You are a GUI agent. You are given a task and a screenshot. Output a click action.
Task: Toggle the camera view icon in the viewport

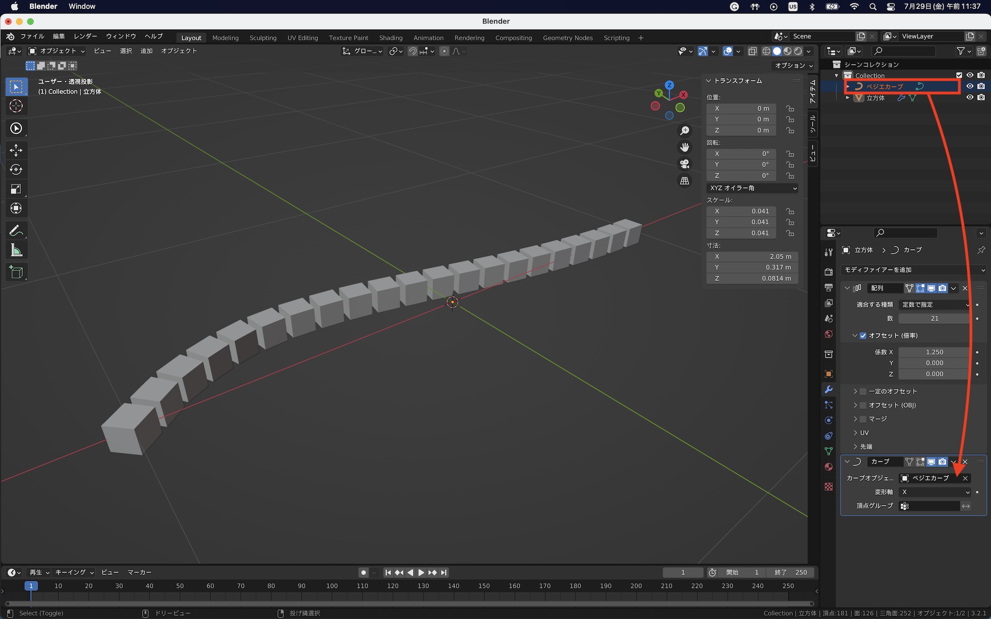685,164
